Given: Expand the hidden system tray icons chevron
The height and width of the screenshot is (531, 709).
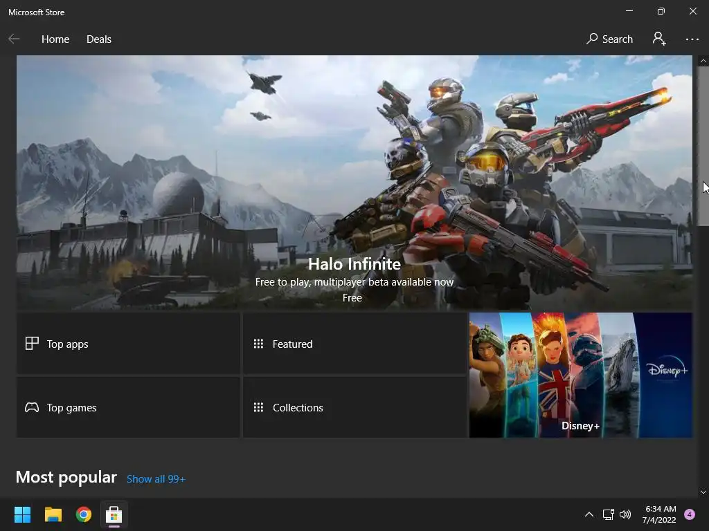Looking at the screenshot, I should [589, 514].
